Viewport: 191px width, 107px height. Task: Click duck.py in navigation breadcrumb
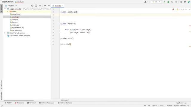(19, 2)
